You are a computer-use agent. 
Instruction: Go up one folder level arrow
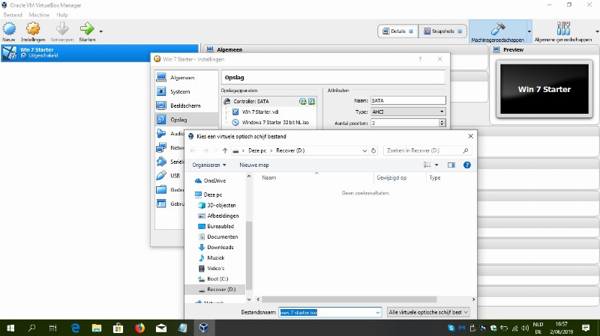(x=225, y=151)
